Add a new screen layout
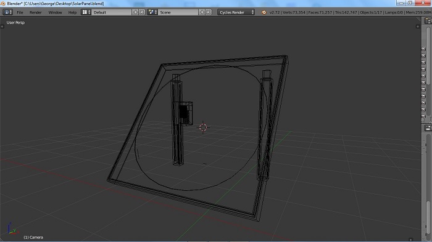432x242 pixels. pos(135,12)
